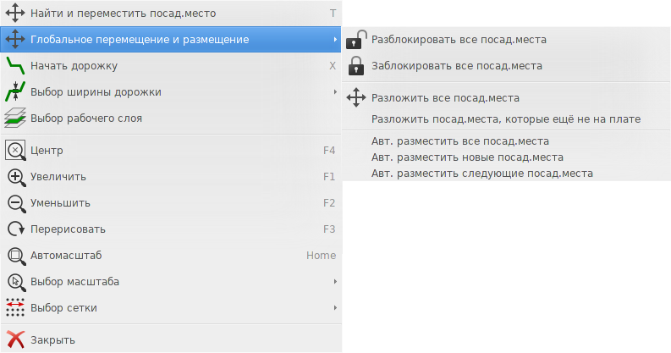Click the red X icon beside Закрыть
Image resolution: width=671 pixels, height=353 pixels.
15,339
